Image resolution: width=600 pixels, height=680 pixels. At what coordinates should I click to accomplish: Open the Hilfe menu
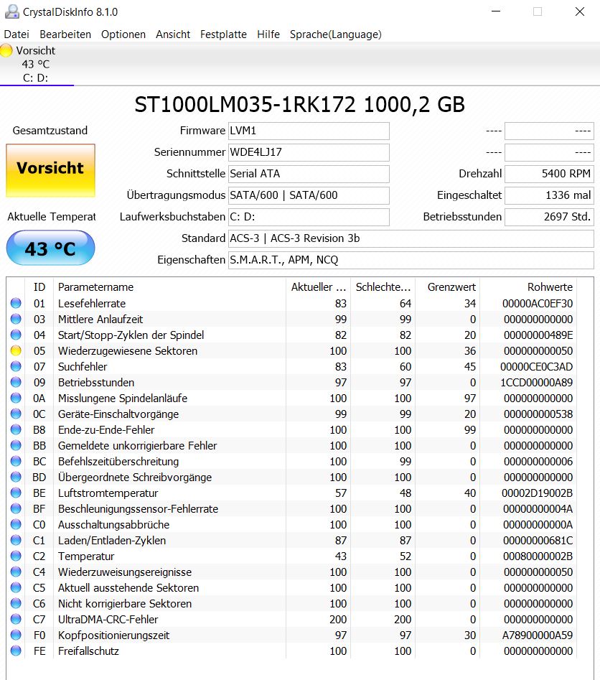(268, 34)
